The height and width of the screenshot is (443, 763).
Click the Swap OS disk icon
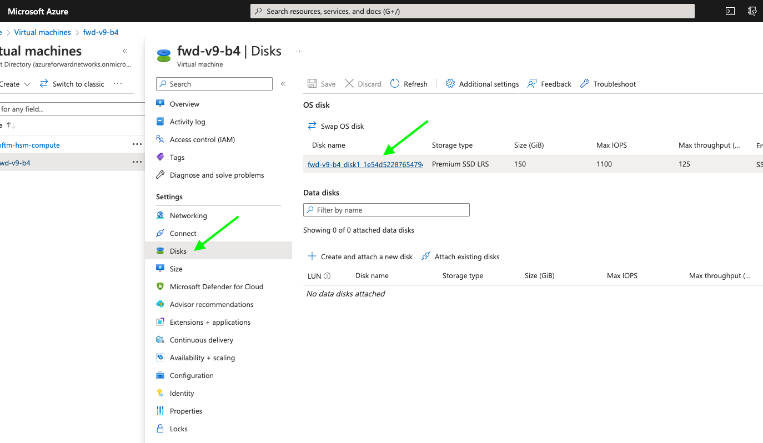pyautogui.click(x=312, y=126)
